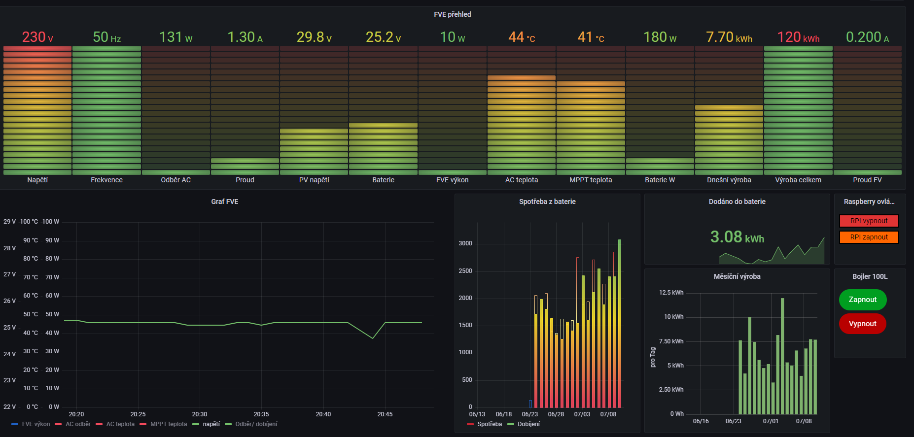Hide the Spotřeba series in legend

click(x=489, y=424)
